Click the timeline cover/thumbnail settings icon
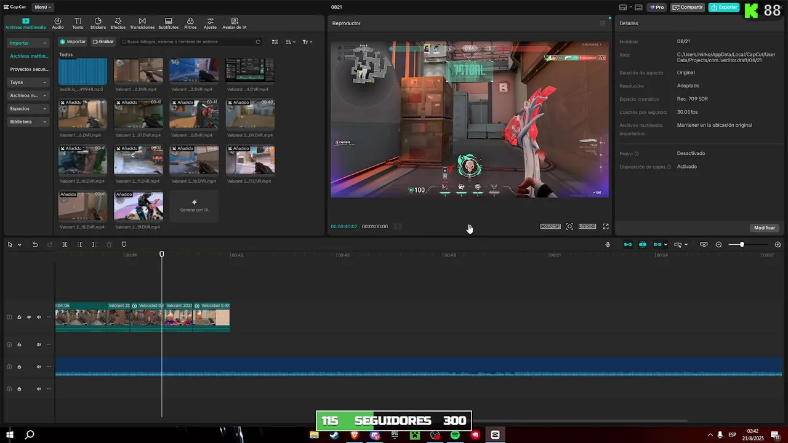This screenshot has width=788, height=443. (704, 245)
